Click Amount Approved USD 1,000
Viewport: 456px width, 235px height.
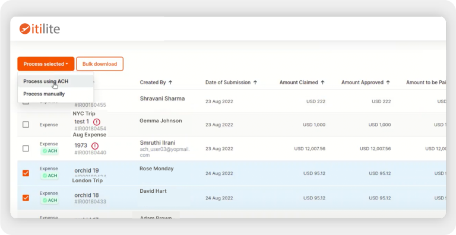click(x=379, y=125)
